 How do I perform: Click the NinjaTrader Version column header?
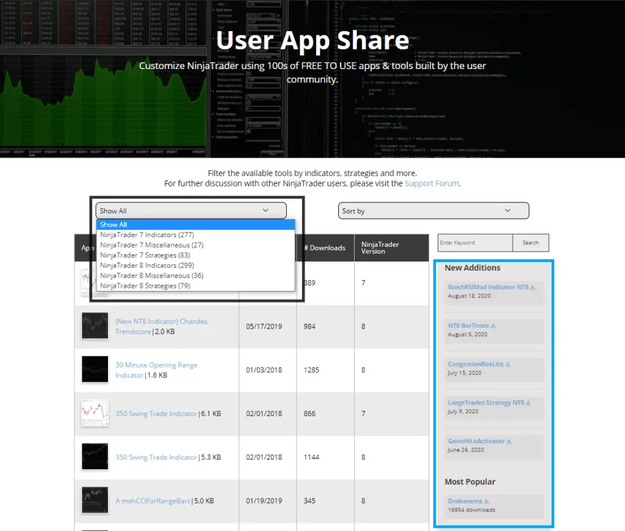(x=380, y=247)
